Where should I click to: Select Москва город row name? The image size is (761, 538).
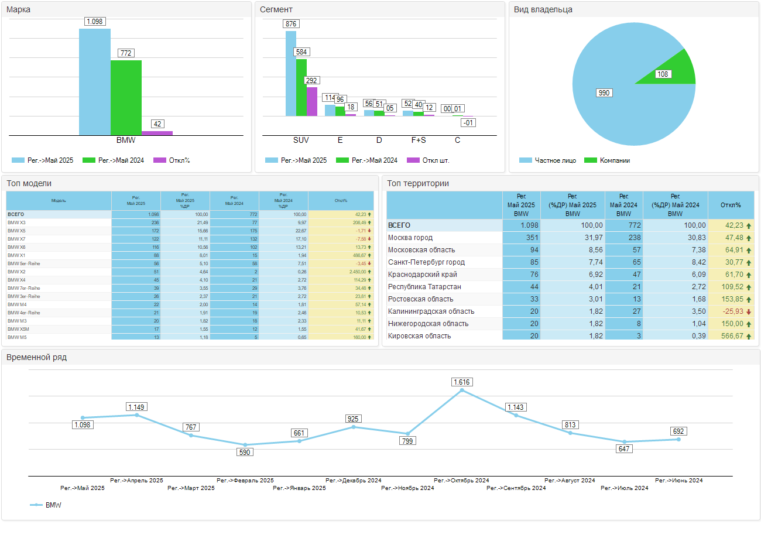(410, 238)
